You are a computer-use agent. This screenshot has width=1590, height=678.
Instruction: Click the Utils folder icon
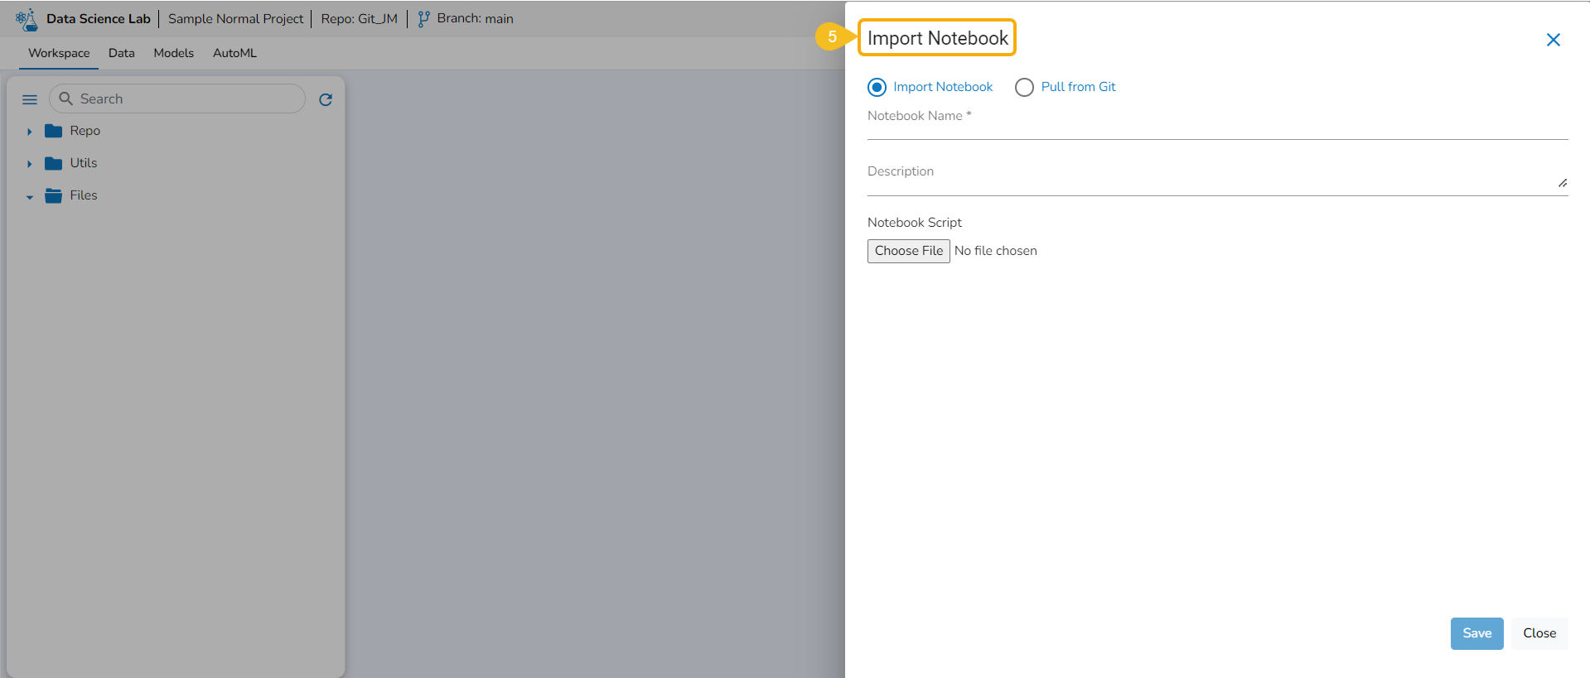(x=54, y=163)
